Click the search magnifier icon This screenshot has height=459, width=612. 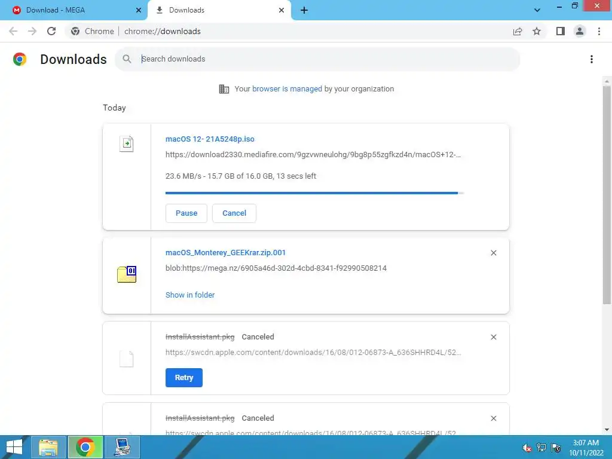[x=127, y=59]
